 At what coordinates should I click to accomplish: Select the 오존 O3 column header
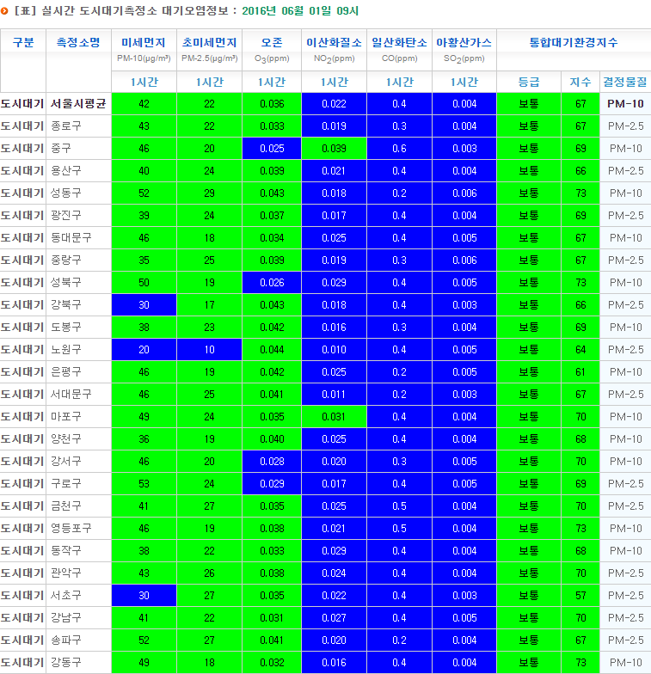click(x=271, y=50)
